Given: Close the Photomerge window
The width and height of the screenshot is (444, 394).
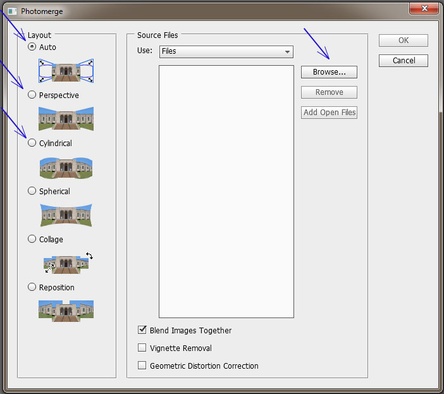Looking at the screenshot, I should (x=424, y=8).
